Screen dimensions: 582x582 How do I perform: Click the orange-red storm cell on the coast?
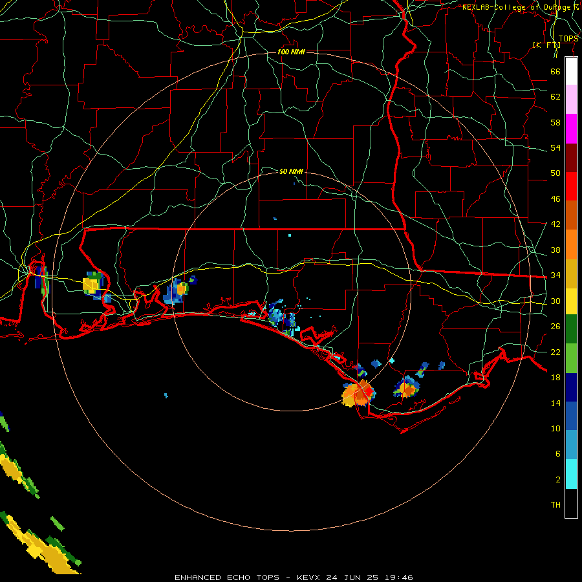[x=358, y=393]
